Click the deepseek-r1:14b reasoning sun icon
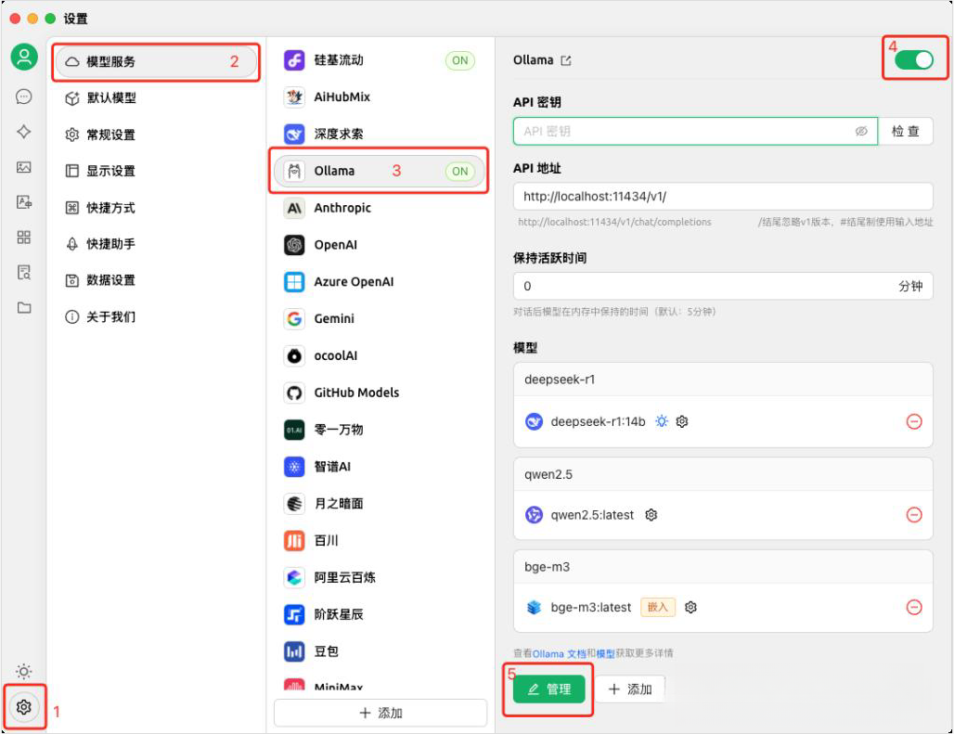Image resolution: width=954 pixels, height=734 pixels. click(662, 421)
